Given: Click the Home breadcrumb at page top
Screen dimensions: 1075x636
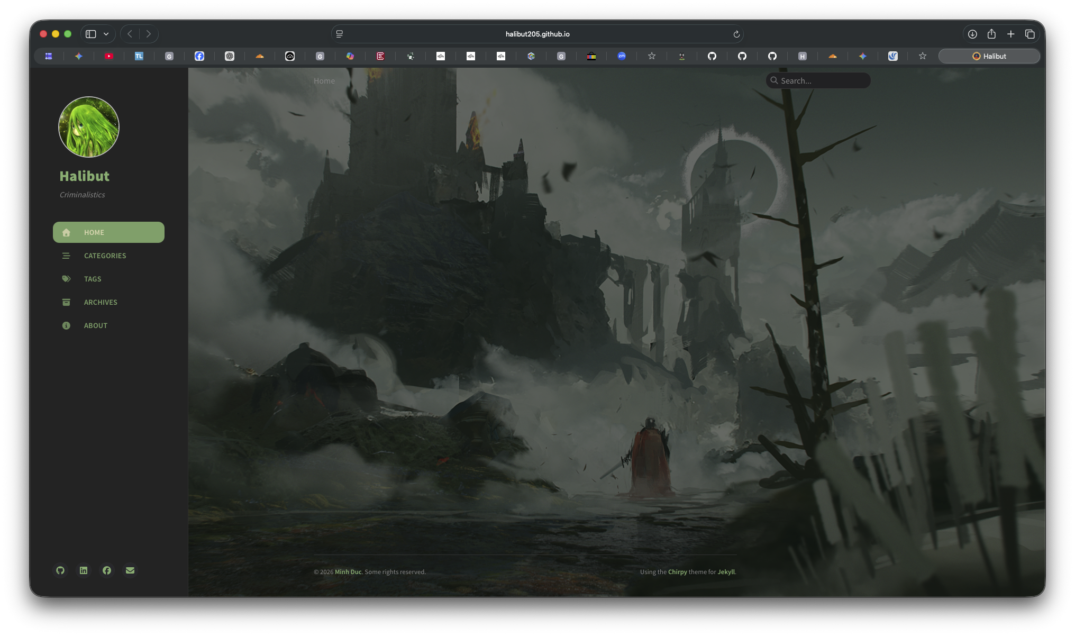Looking at the screenshot, I should pos(324,81).
